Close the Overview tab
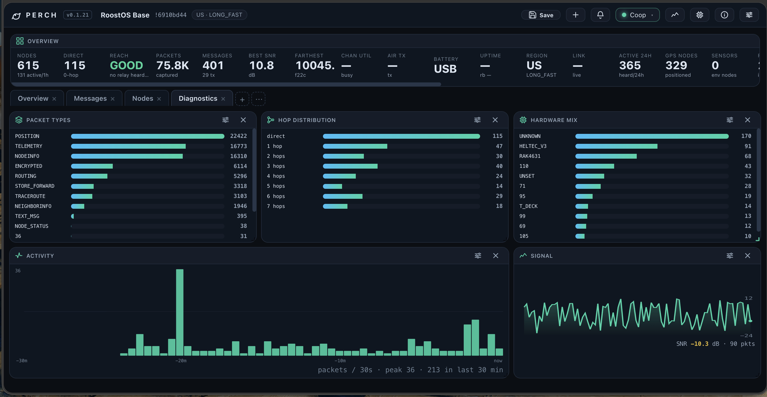Image resolution: width=767 pixels, height=397 pixels. [54, 99]
